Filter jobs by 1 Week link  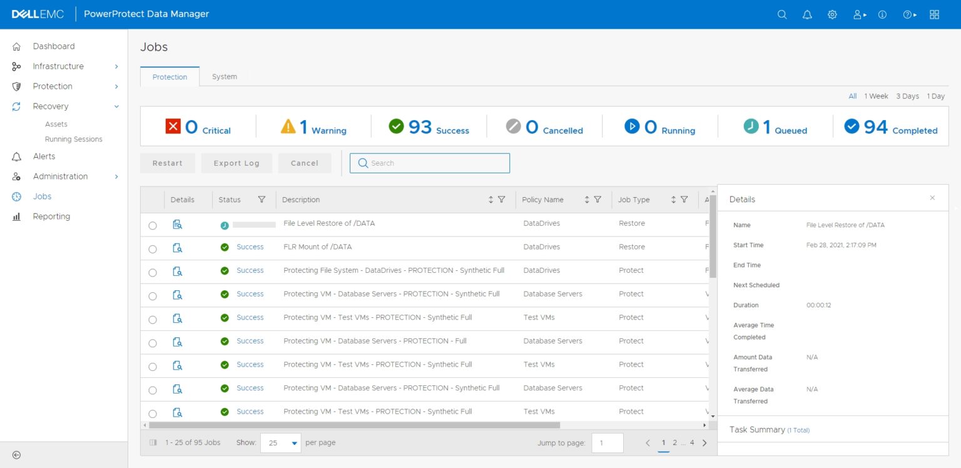click(876, 96)
